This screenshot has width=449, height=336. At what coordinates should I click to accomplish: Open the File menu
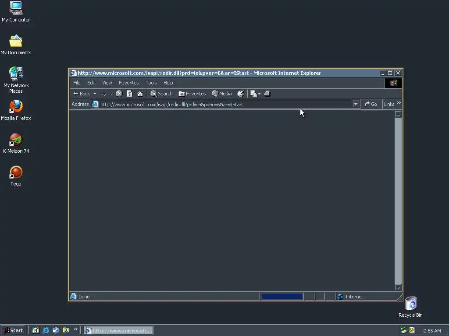[77, 83]
